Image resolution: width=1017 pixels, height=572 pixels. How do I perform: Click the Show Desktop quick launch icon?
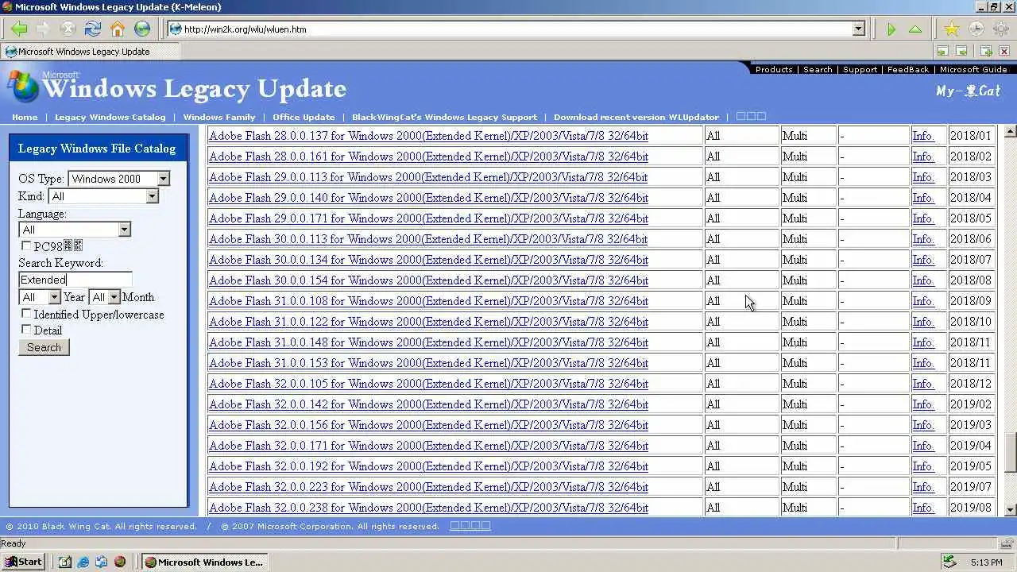tap(65, 562)
